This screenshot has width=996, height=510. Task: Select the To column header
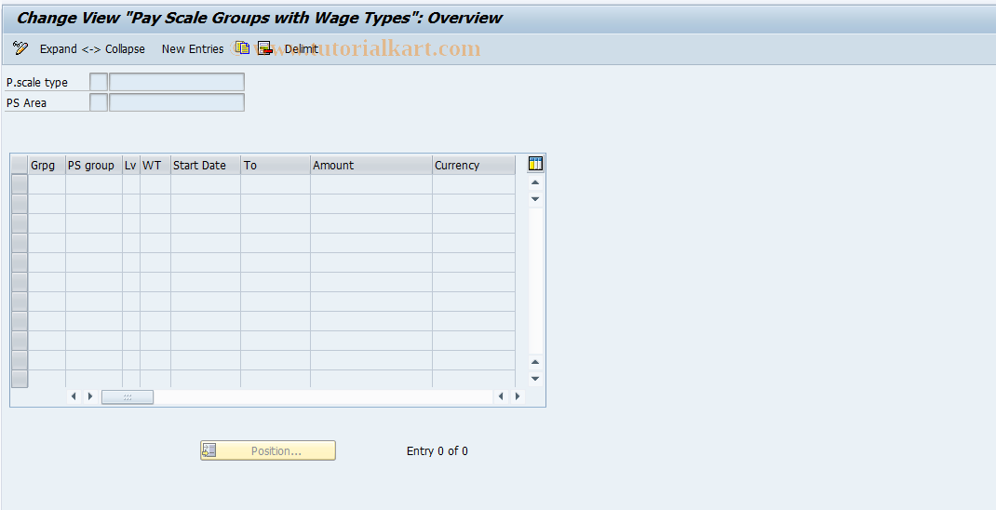coord(276,165)
